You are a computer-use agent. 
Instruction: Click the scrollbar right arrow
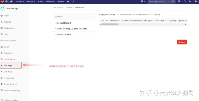(x=186, y=24)
